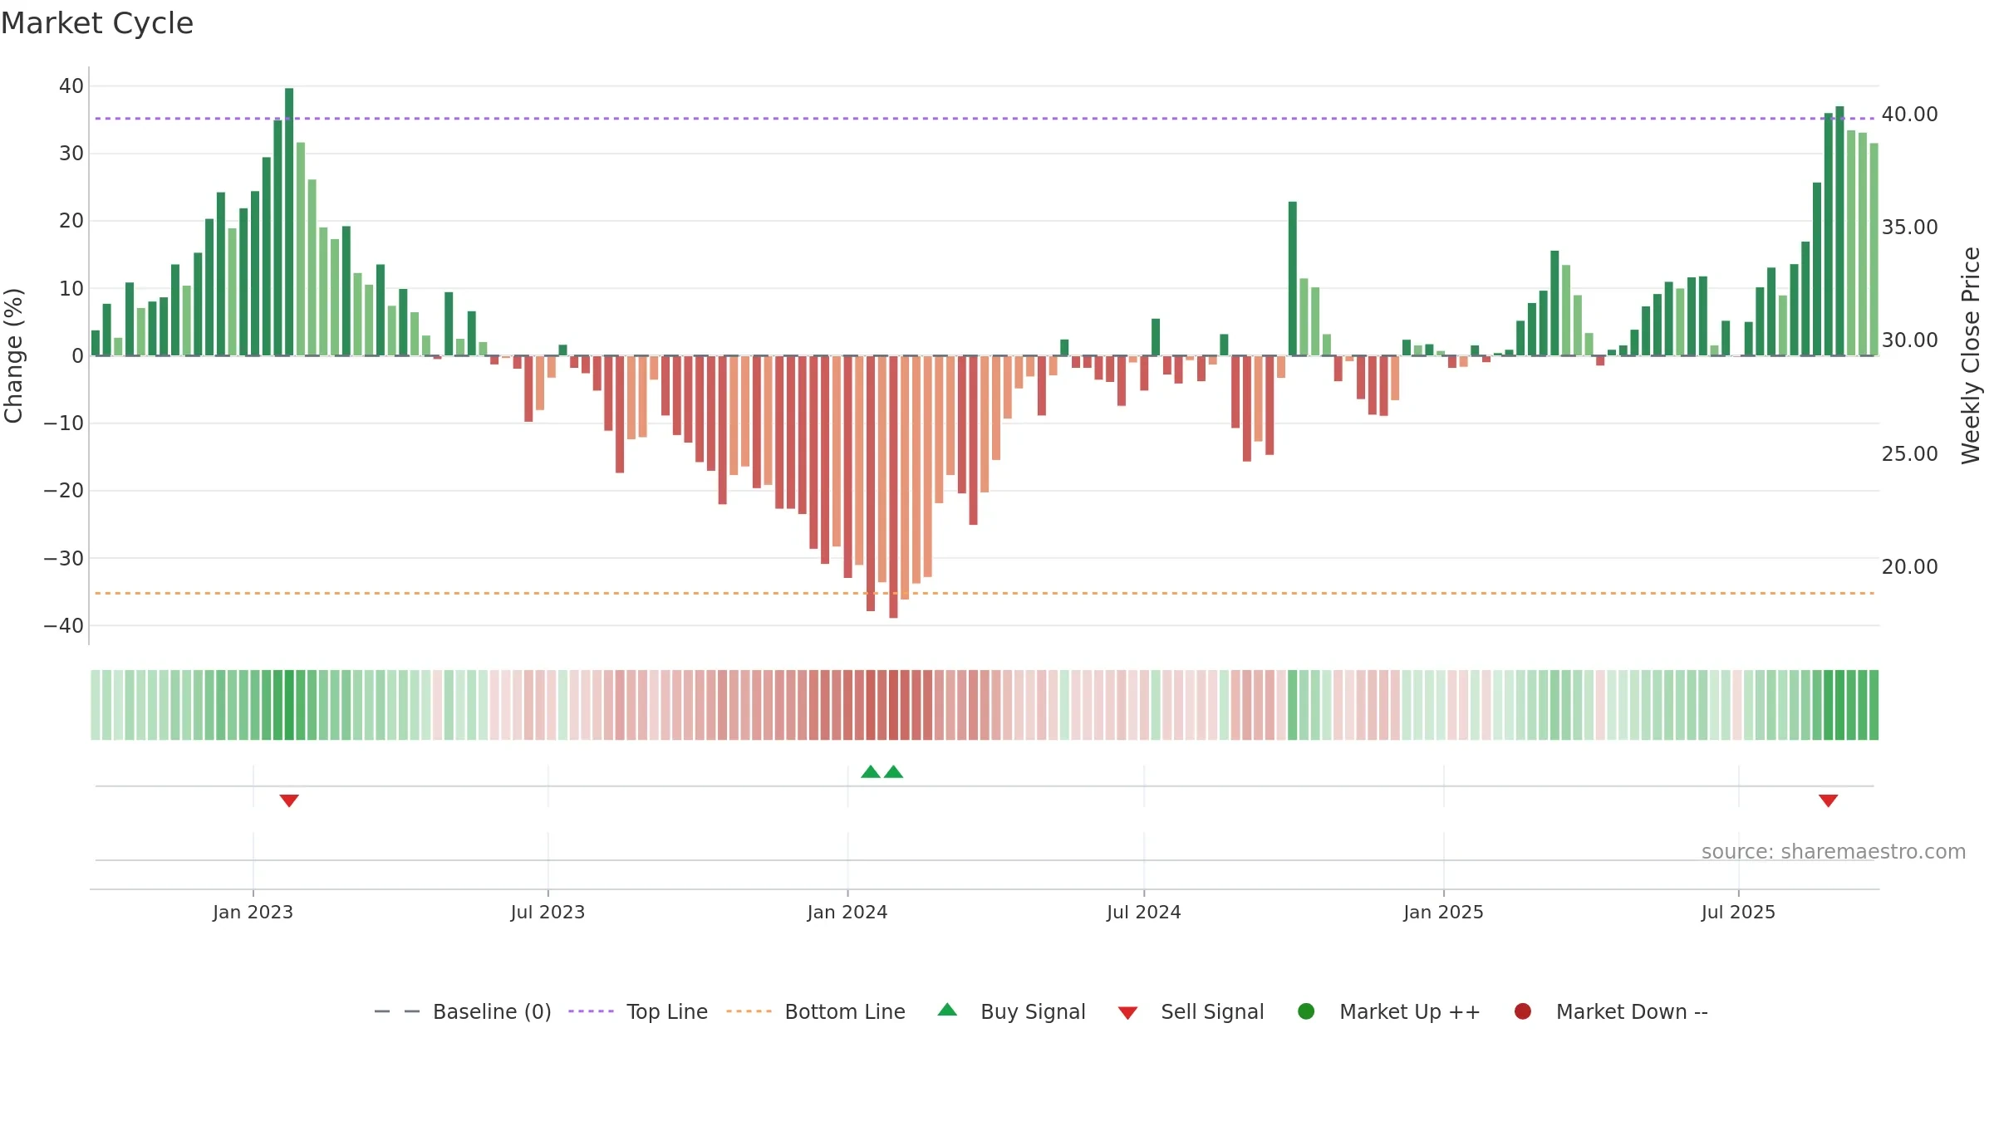Click the 40.00 right-axis price label
1994x1121 pixels.
pos(1909,115)
